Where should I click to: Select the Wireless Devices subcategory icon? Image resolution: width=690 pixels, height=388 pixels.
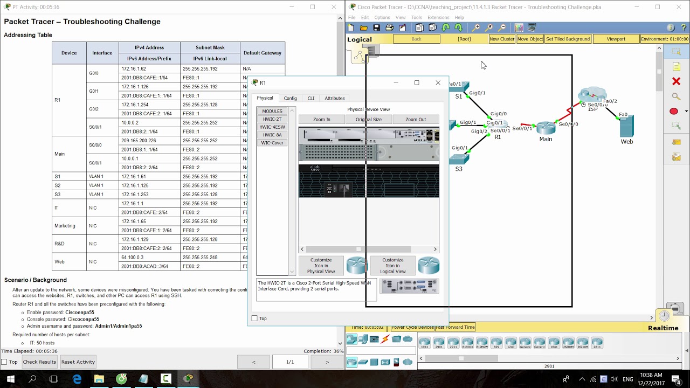385,362
